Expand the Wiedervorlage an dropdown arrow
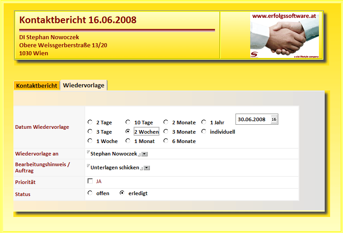This screenshot has height=233, width=343. 145,154
